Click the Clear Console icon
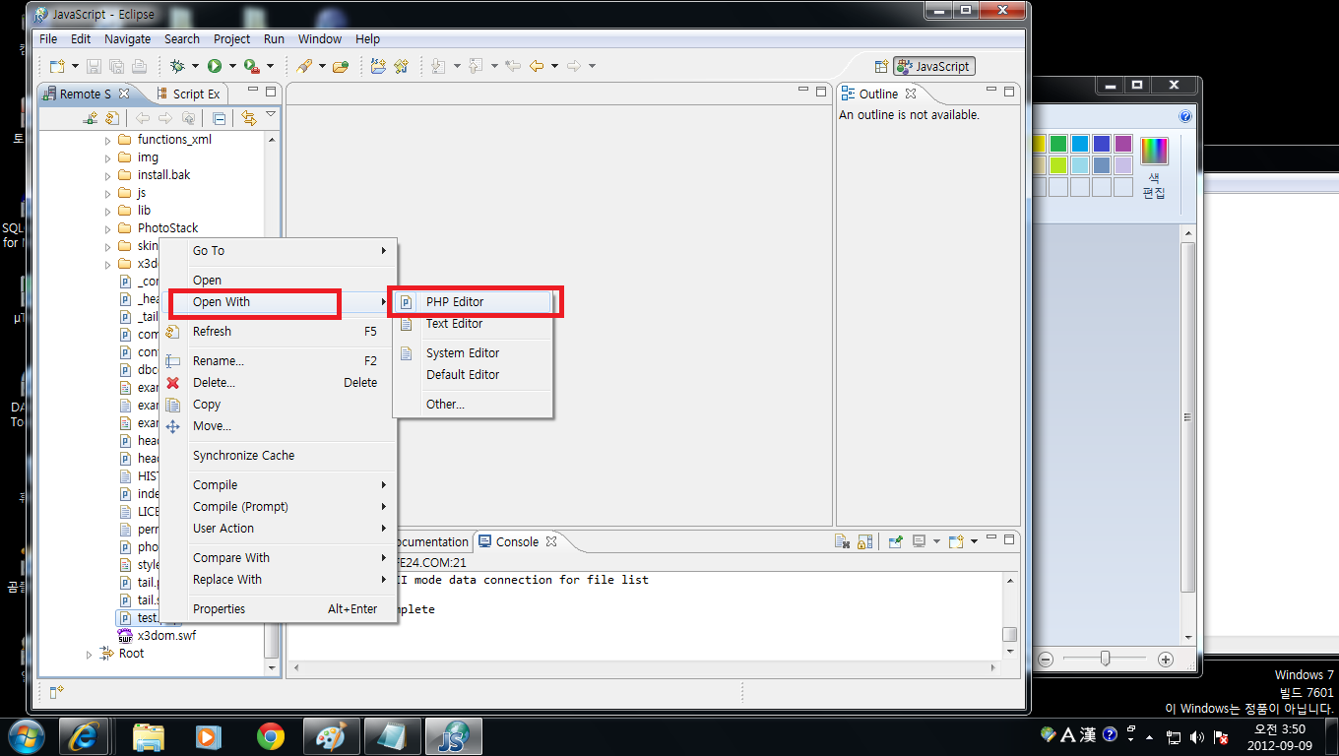Image resolution: width=1339 pixels, height=756 pixels. (842, 541)
